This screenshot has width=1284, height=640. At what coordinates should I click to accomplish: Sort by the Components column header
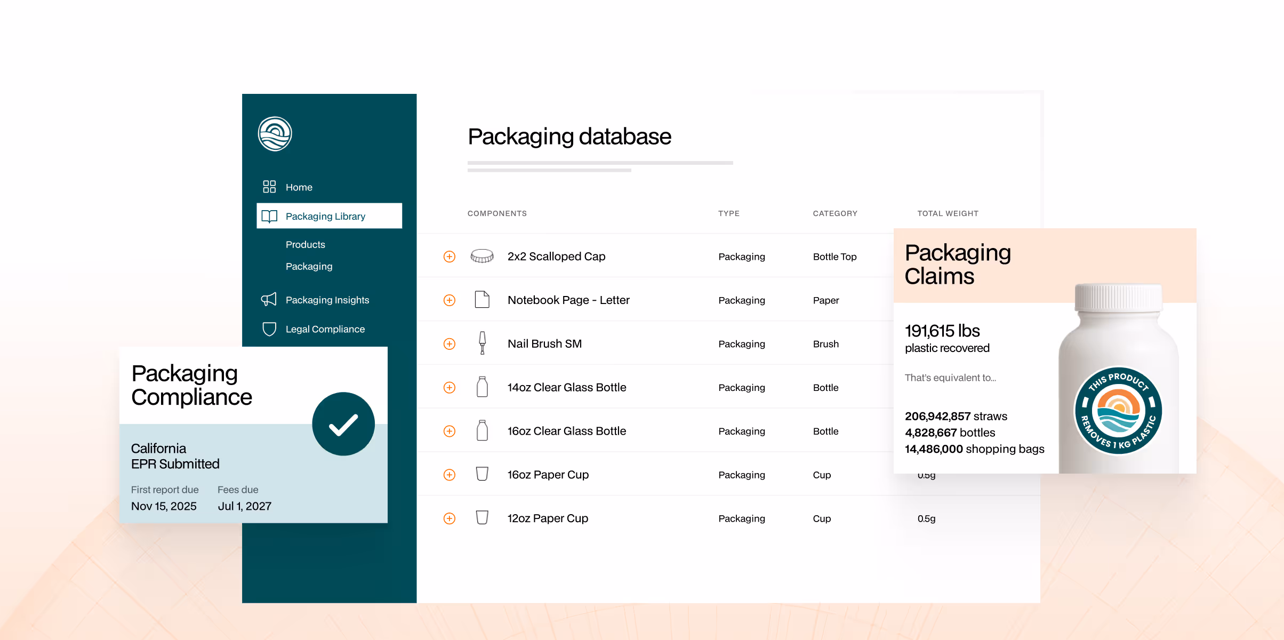(497, 213)
